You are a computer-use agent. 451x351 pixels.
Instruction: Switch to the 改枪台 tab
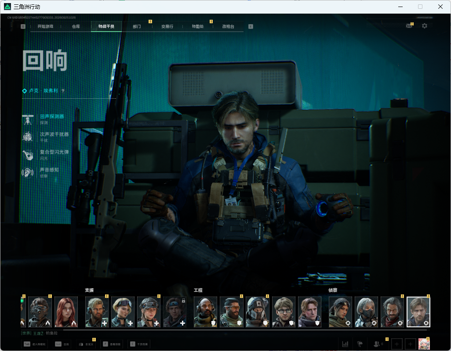[228, 26]
